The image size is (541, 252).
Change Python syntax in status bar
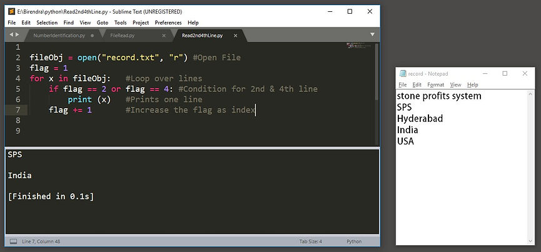[354, 241]
